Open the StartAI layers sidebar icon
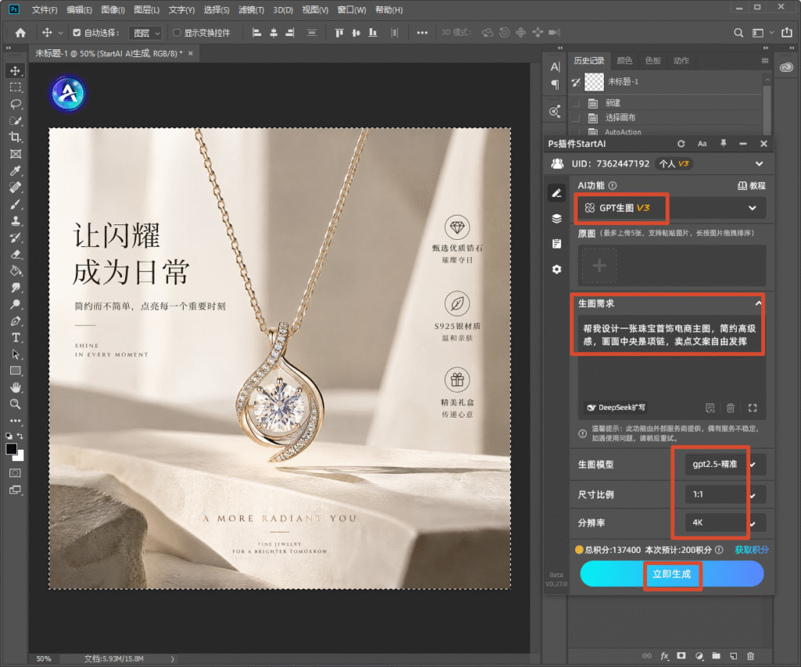 click(557, 219)
